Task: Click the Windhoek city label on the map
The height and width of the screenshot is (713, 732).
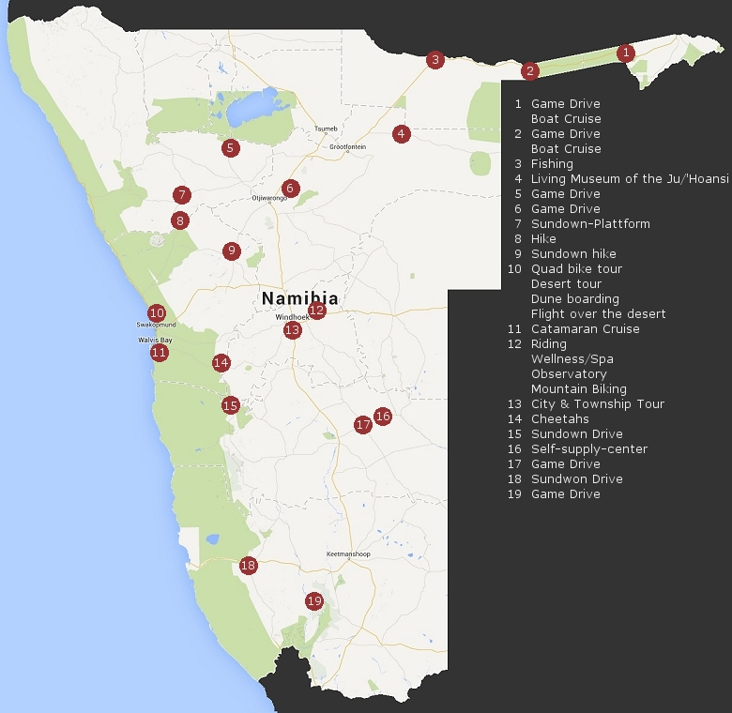Action: (292, 317)
